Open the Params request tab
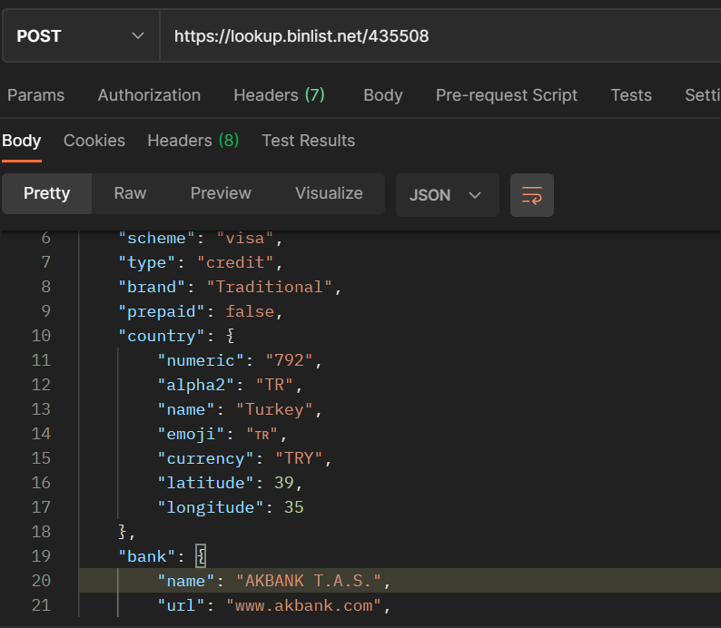The image size is (721, 628). pyautogui.click(x=35, y=95)
